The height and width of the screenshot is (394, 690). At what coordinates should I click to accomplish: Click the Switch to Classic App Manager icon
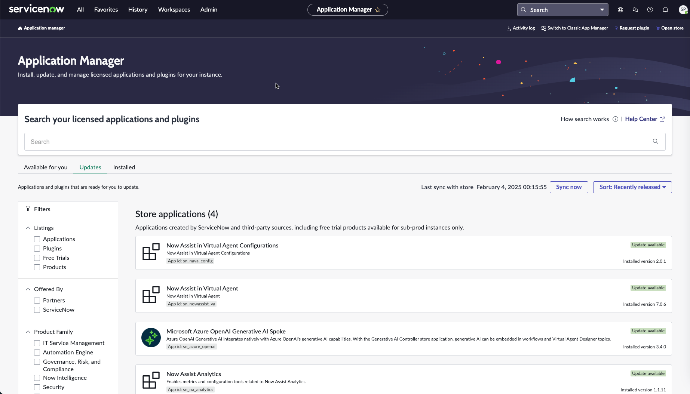click(543, 28)
